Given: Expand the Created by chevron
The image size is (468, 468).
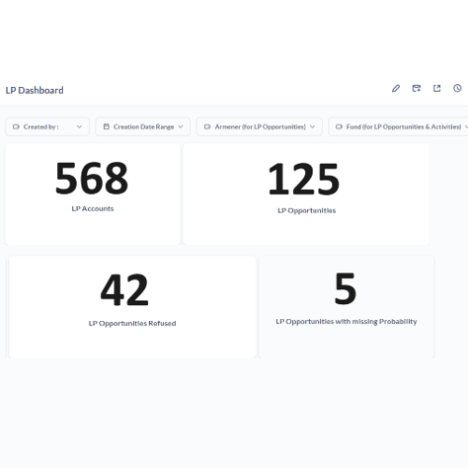Looking at the screenshot, I should [80, 126].
